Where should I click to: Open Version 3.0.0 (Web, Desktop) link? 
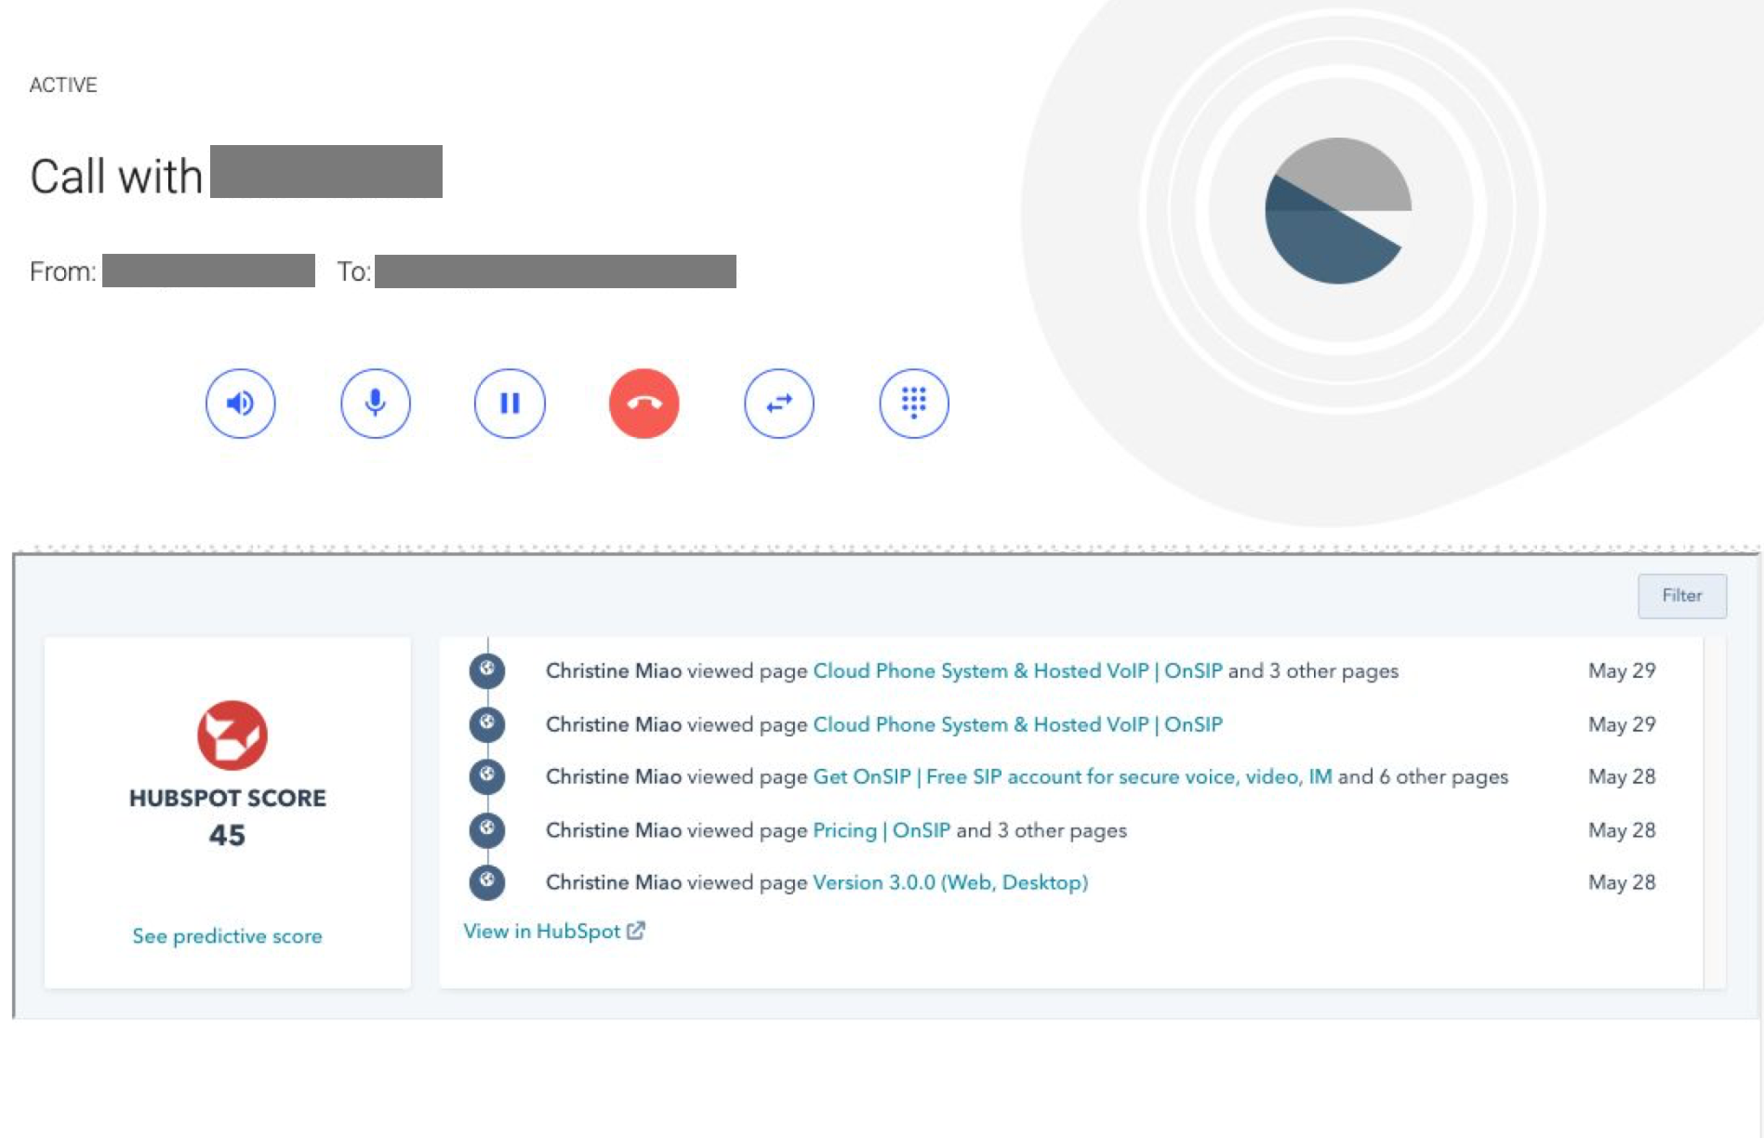[x=950, y=881]
